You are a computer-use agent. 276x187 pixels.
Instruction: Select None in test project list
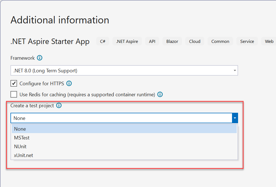tap(124, 129)
